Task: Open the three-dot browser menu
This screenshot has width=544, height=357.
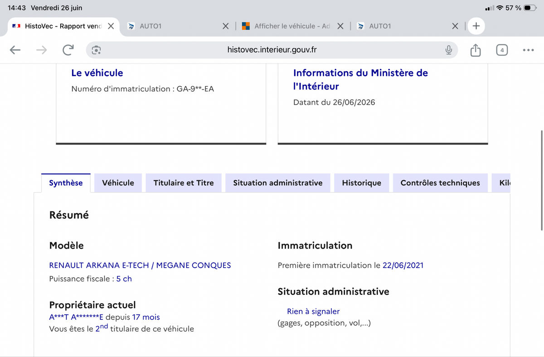Action: click(x=528, y=50)
